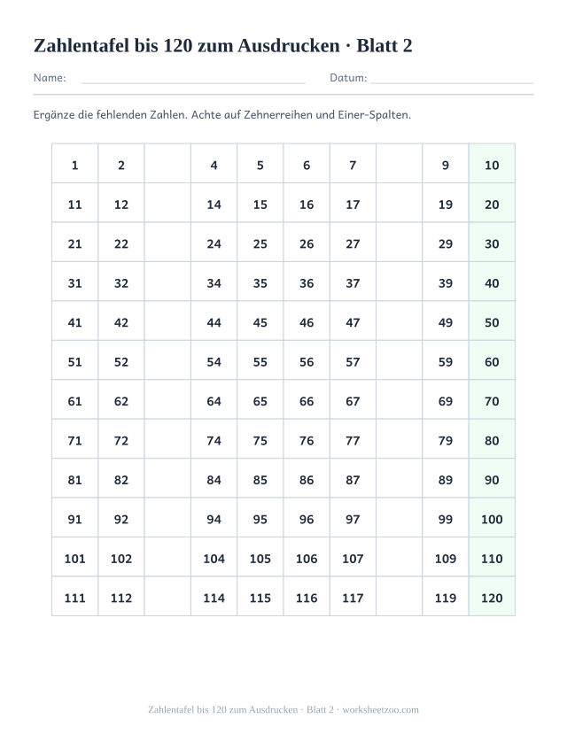Viewport: 567px width, 734px height.
Task: Click the green cell showing 120
Action: (492, 596)
